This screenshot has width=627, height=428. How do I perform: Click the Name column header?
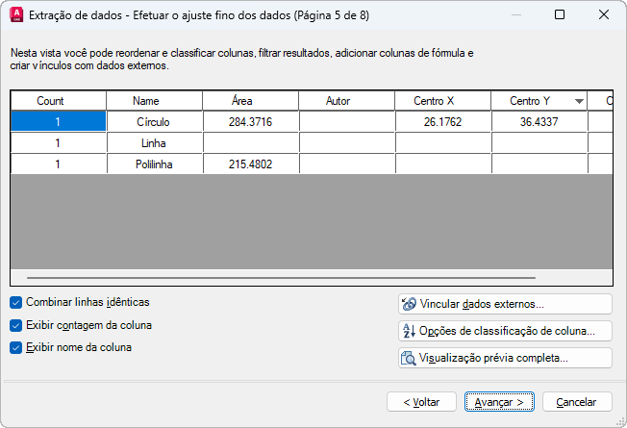154,101
